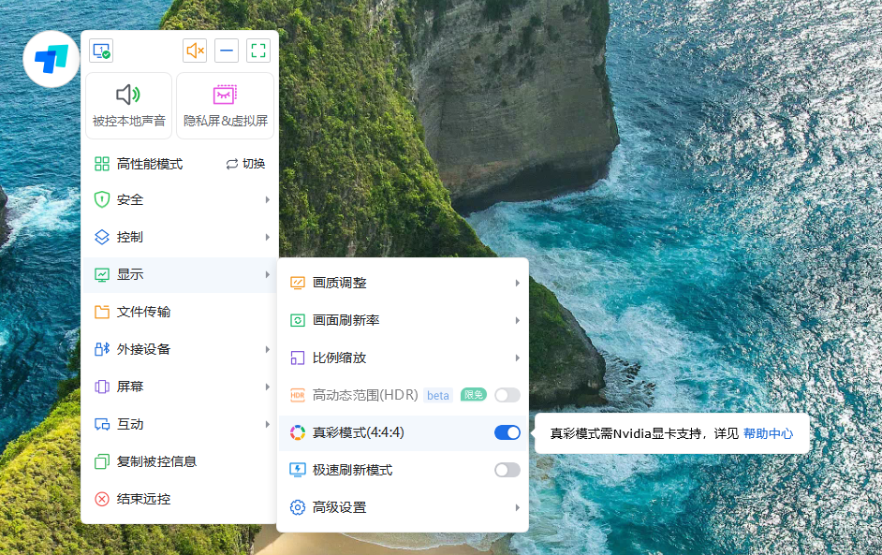This screenshot has width=882, height=555.
Task: Click the ToDesk floating logo button
Action: (x=51, y=59)
